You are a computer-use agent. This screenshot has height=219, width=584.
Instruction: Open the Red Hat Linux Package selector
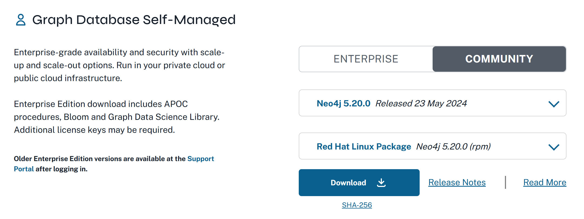(364, 147)
